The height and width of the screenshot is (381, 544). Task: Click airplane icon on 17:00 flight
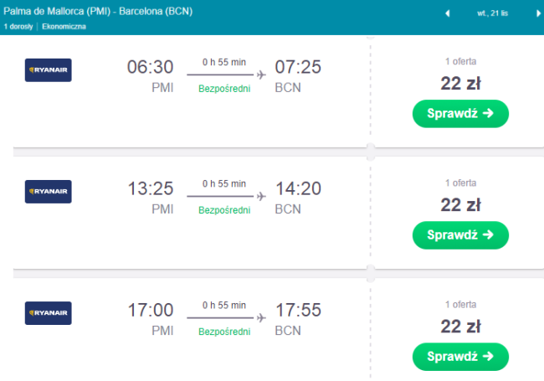[261, 317]
